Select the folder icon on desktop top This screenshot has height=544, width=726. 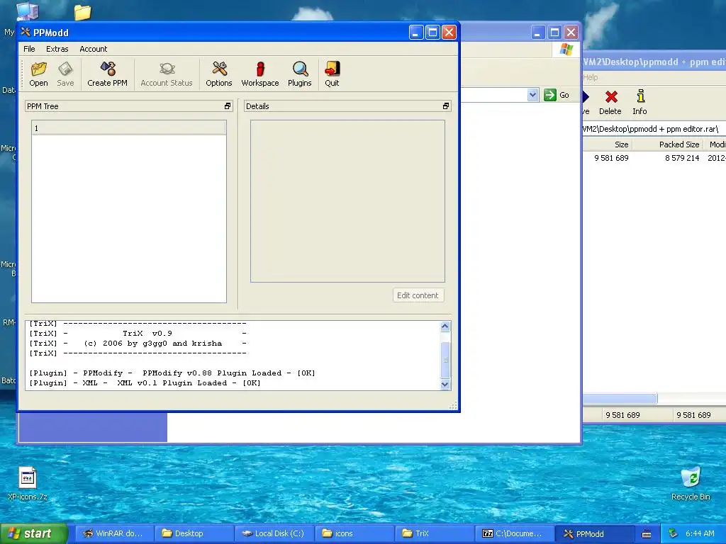[82, 12]
